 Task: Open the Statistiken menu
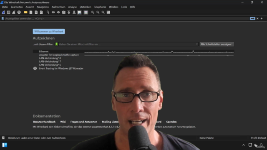pos(85,7)
